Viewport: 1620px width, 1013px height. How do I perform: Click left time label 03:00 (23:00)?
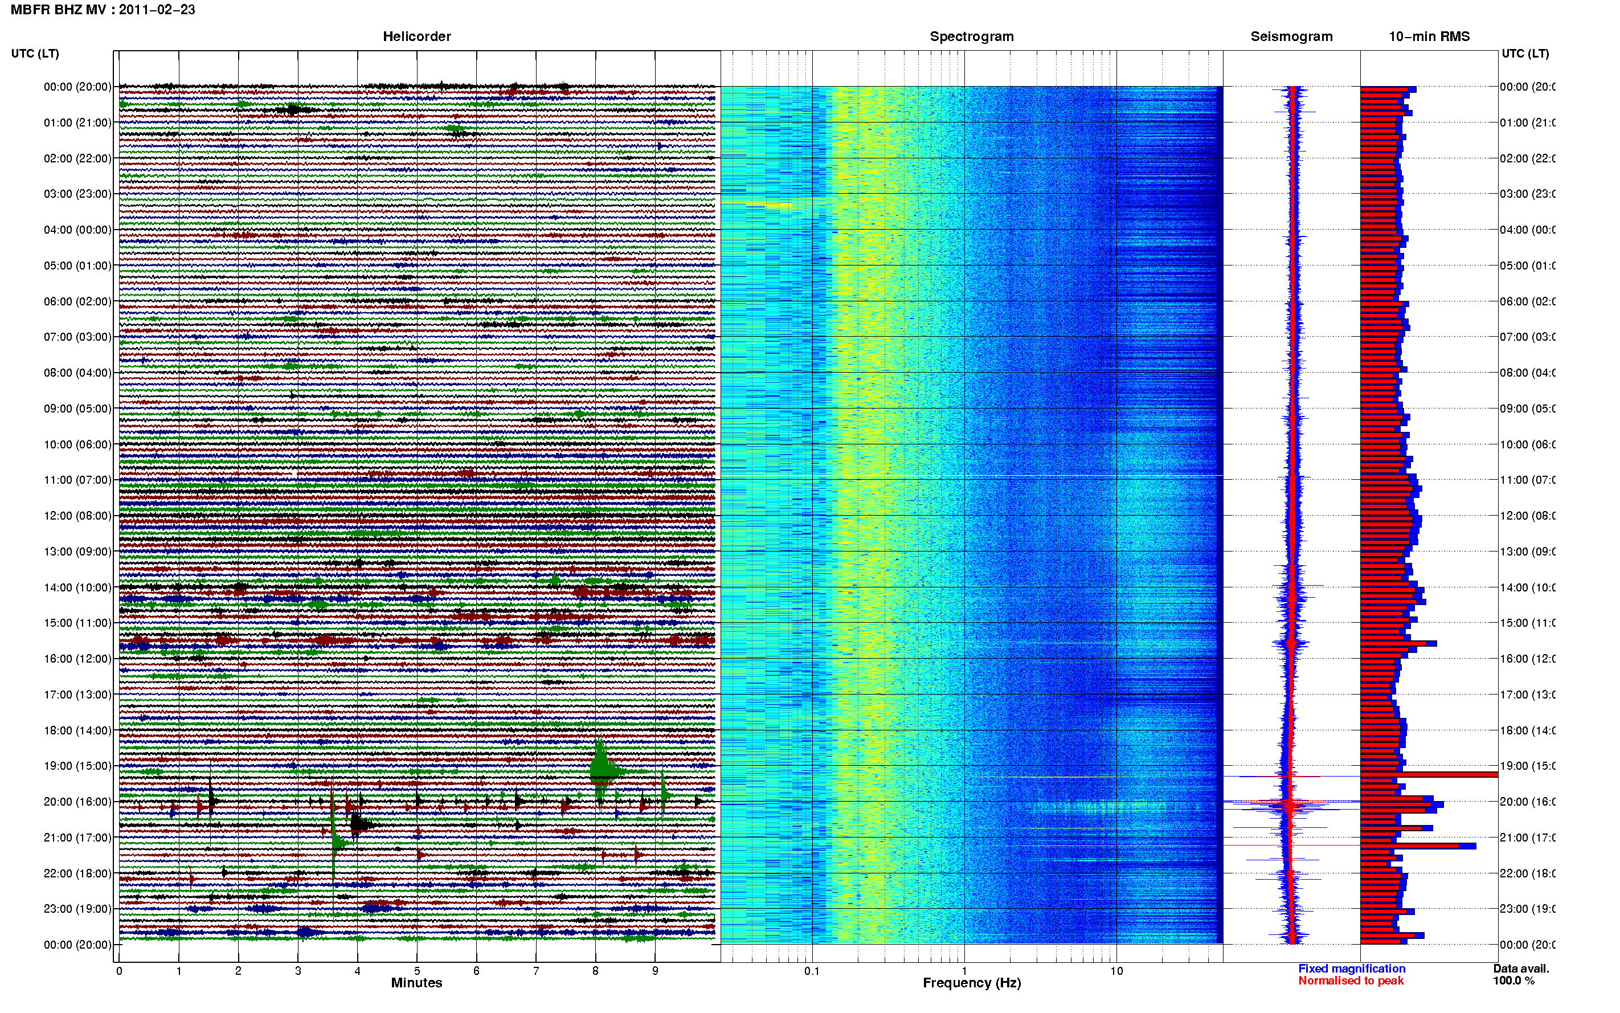point(77,194)
